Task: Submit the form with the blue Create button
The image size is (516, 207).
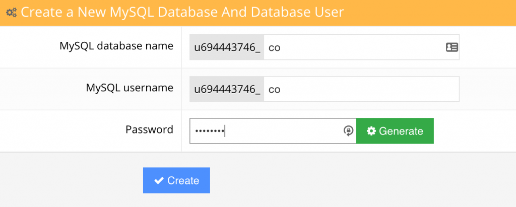Action: point(176,180)
